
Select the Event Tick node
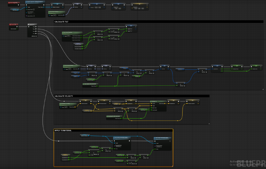pos(14,24)
